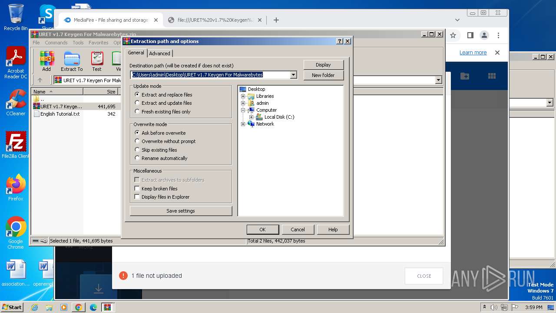Switch to the General tab

pos(136,53)
